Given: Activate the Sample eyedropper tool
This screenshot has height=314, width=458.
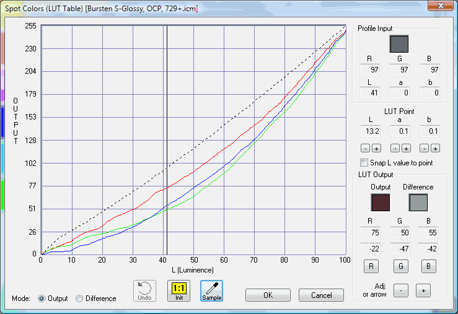Looking at the screenshot, I should (x=212, y=290).
